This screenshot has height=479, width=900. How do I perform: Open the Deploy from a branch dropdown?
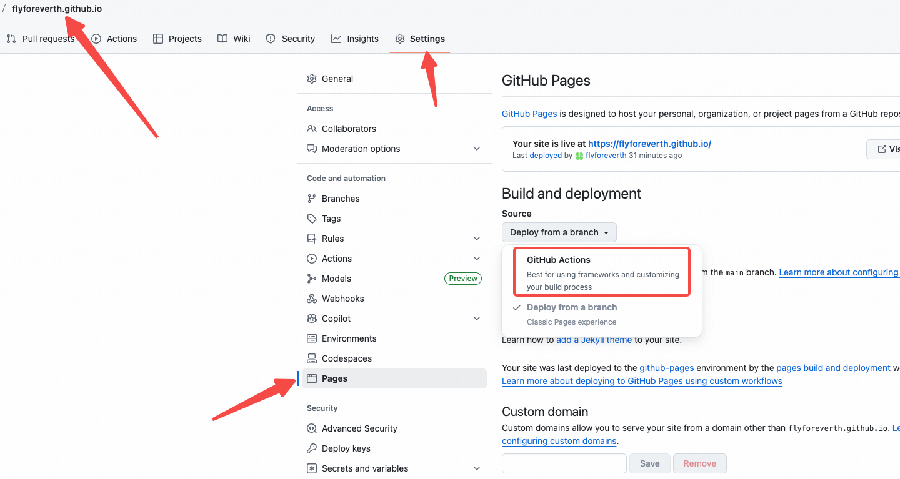(x=559, y=232)
